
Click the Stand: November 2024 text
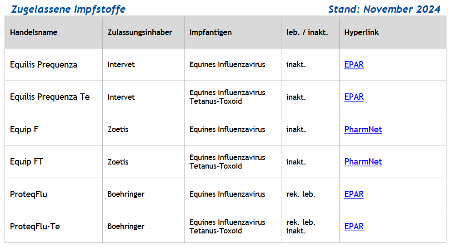384,9
